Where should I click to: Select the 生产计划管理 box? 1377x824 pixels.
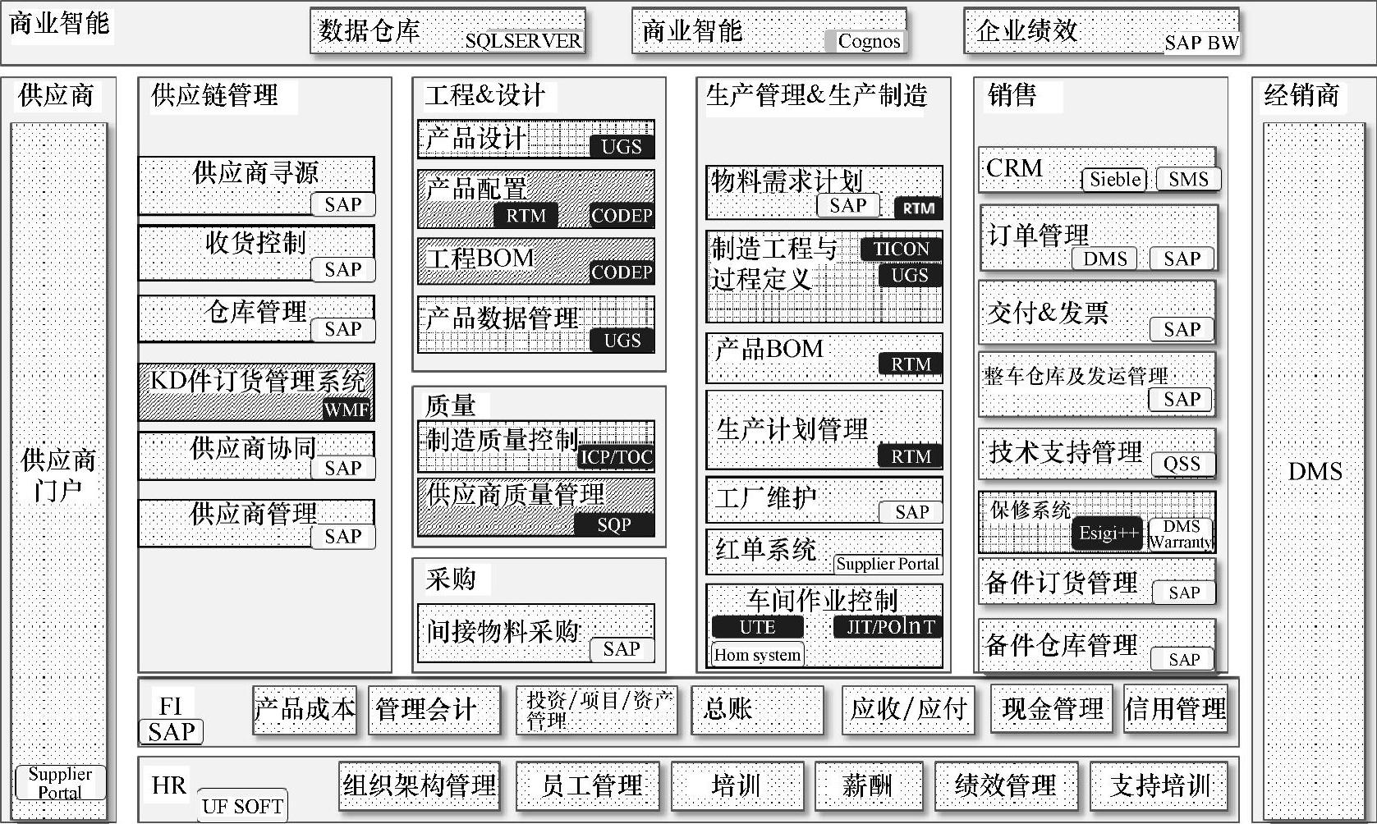coord(824,431)
